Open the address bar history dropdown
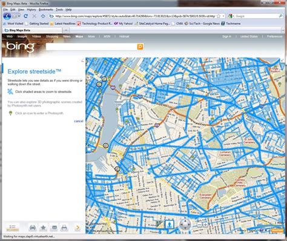This screenshot has width=287, height=241. pos(223,16)
